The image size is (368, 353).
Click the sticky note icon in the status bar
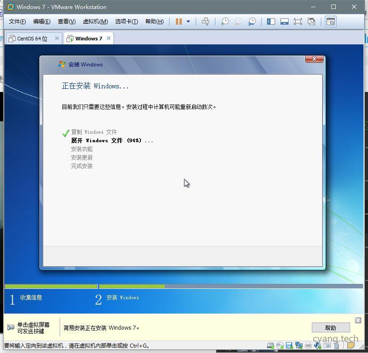point(350,345)
